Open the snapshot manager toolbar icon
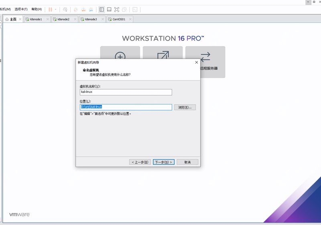The image size is (321, 225). point(91,9)
